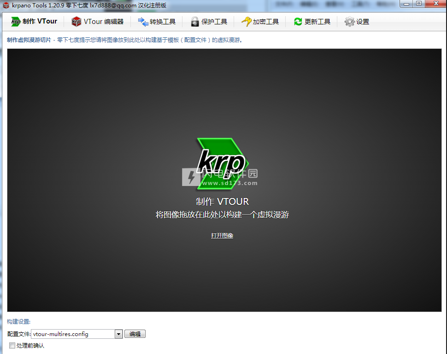Click the 制作 VTOUR heading text
447x354 pixels.
(x=223, y=202)
